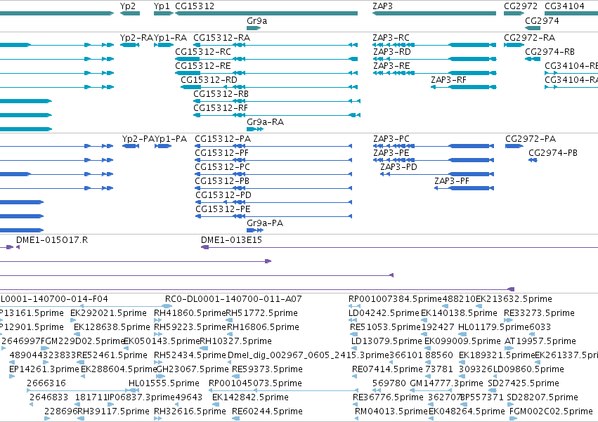Click the Gr9a-PA protein glyph

click(255, 230)
